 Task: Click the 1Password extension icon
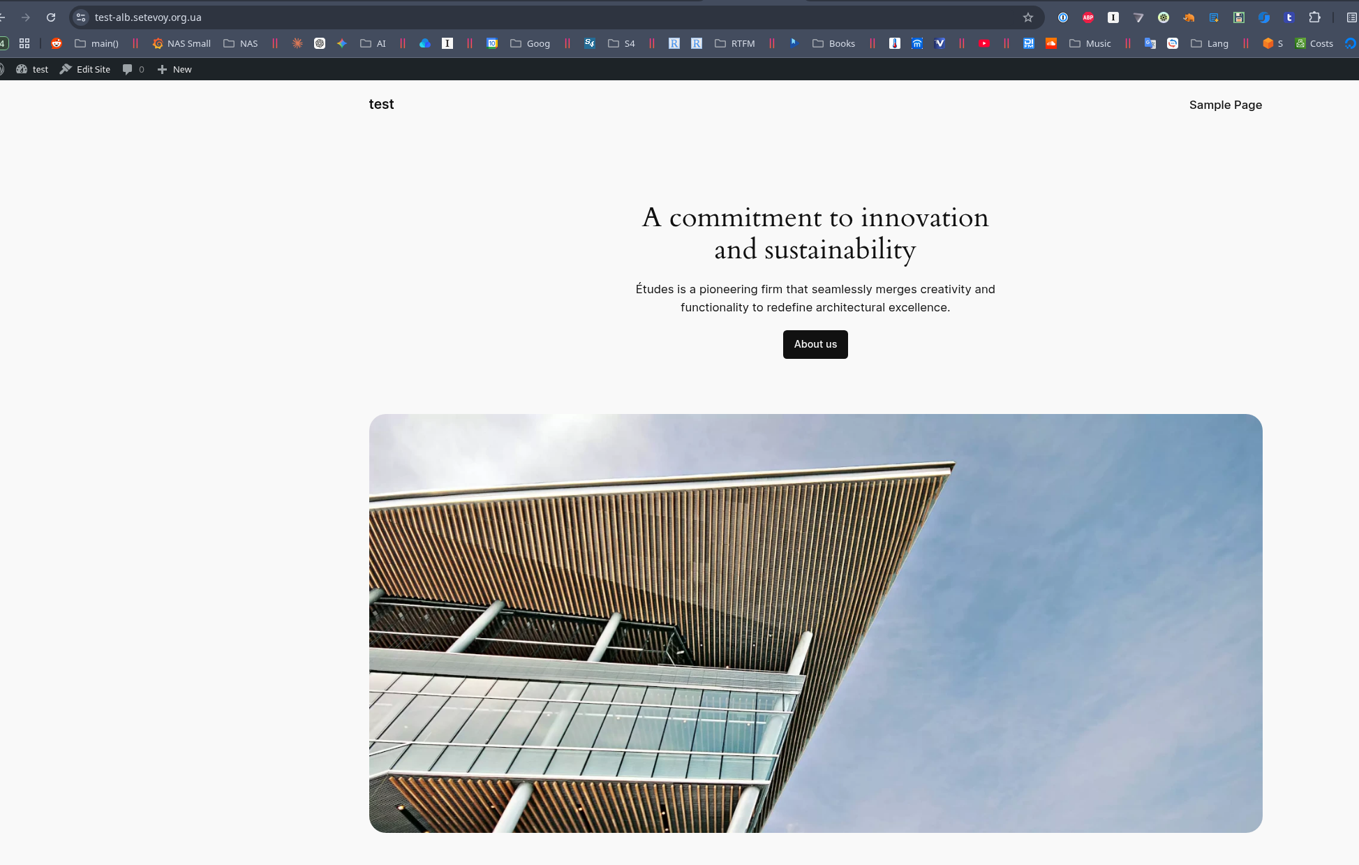(1063, 17)
